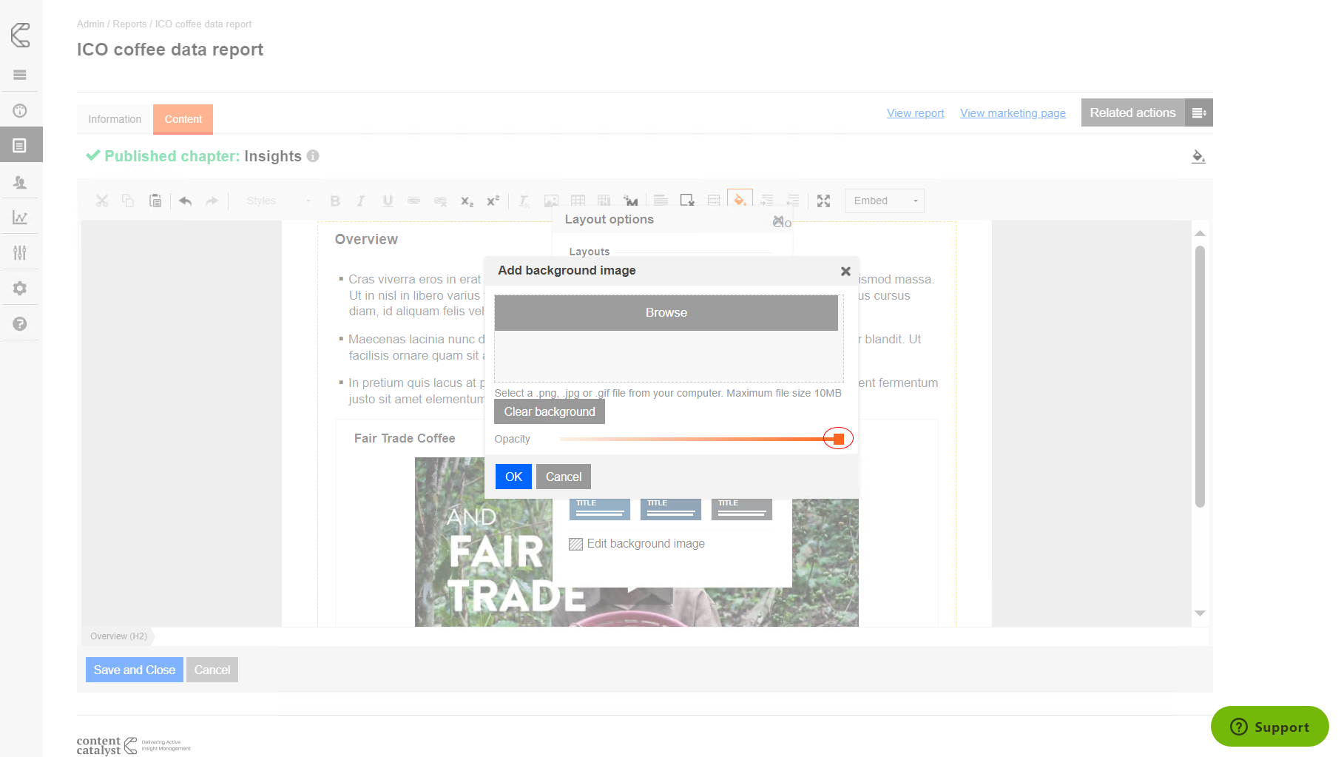Follow the View marketing page link
This screenshot has height=757, width=1344.
(x=1013, y=113)
